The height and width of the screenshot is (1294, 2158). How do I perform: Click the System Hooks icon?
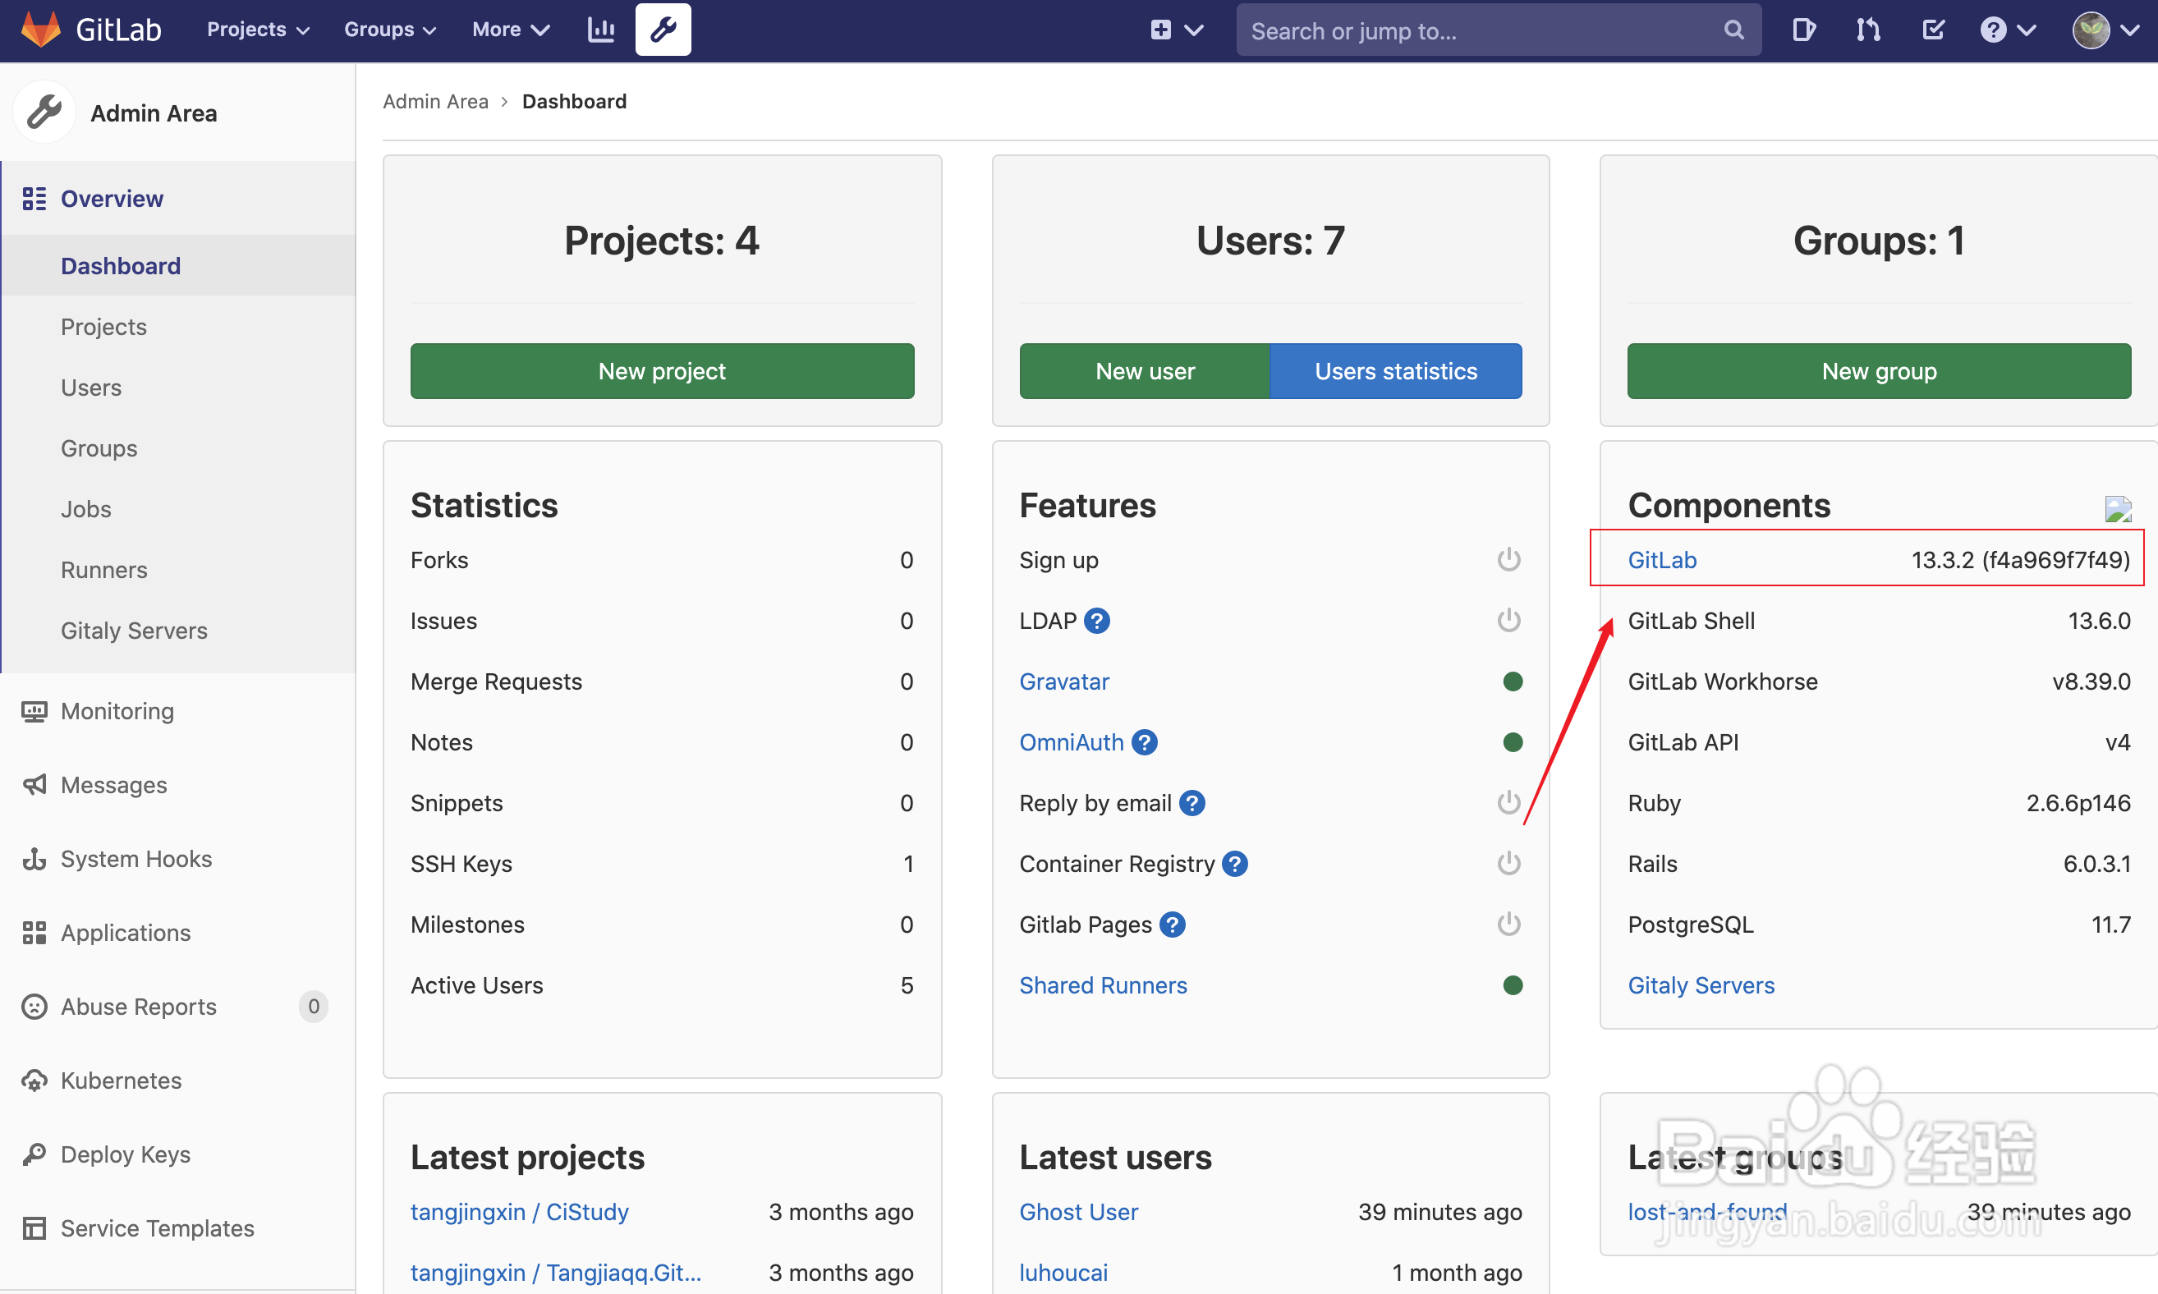point(34,859)
